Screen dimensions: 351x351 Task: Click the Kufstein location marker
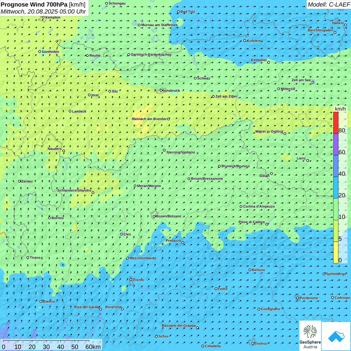(245, 41)
